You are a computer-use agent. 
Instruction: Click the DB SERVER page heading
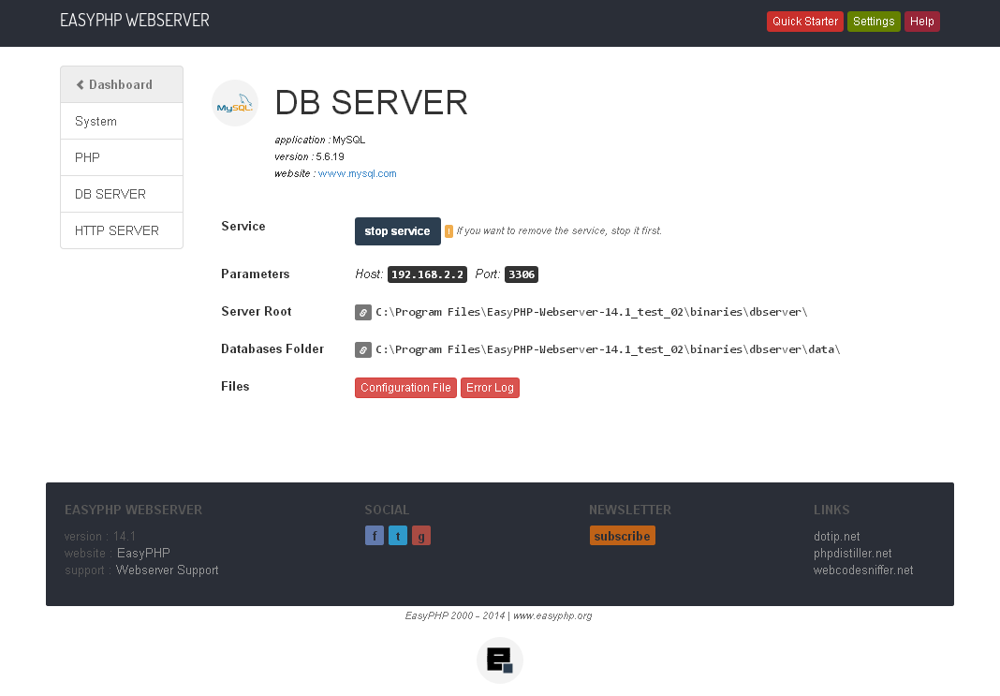(x=371, y=103)
